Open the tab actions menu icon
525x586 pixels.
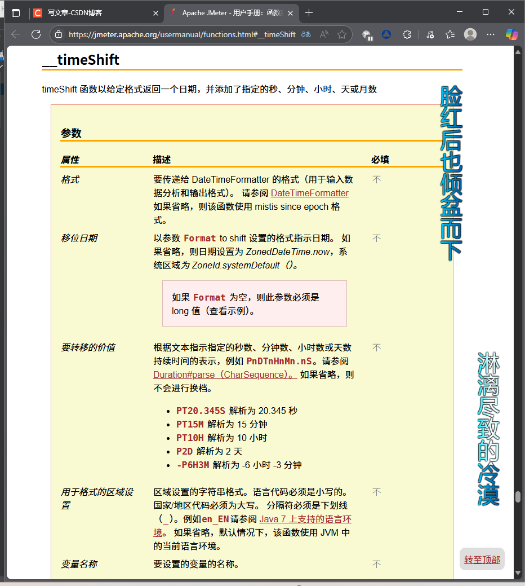(x=16, y=13)
